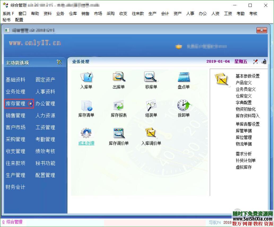The height and width of the screenshot is (227, 274).
Task: Open the 采购 menu in the menu bar
Action: 110,14
